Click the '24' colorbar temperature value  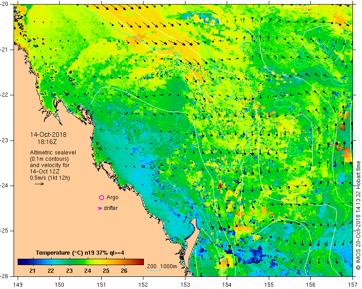point(87,271)
